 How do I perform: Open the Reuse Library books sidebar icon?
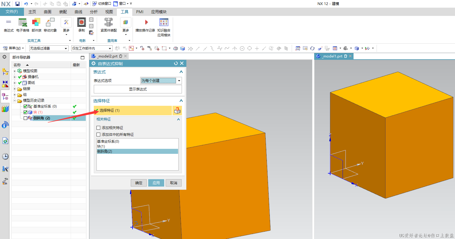5,109
